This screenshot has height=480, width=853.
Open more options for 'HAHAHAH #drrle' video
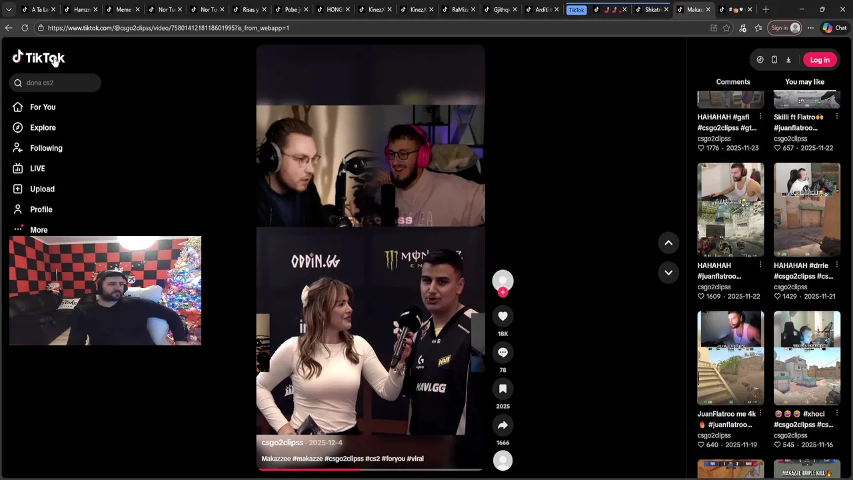click(x=836, y=265)
